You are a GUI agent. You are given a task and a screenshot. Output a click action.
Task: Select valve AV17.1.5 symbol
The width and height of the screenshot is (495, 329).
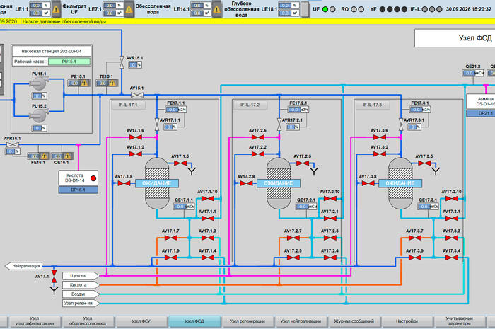coord(180,163)
